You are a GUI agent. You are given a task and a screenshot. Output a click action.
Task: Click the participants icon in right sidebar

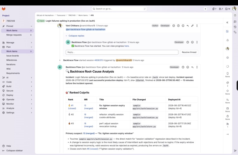coord(227,124)
